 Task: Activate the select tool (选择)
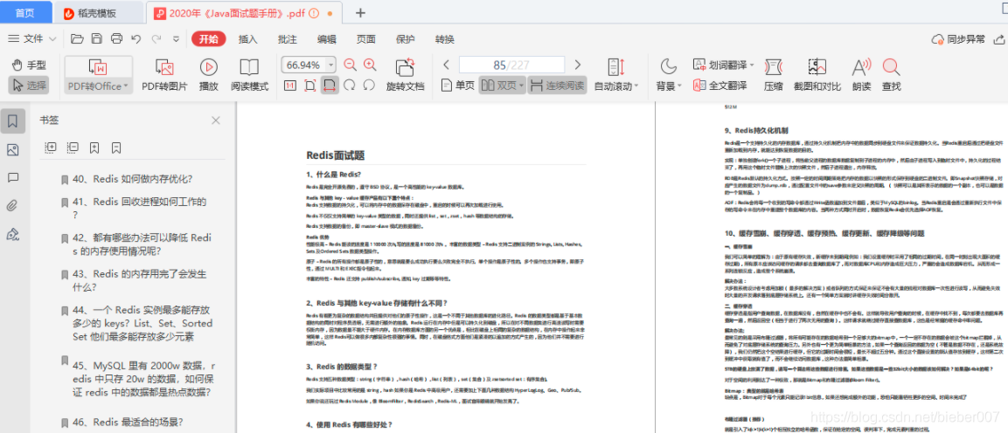(30, 85)
